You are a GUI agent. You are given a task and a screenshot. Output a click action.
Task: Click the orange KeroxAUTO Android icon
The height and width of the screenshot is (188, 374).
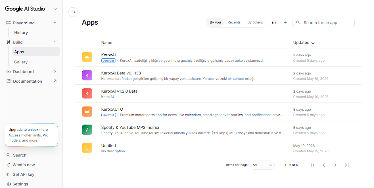pos(87,112)
